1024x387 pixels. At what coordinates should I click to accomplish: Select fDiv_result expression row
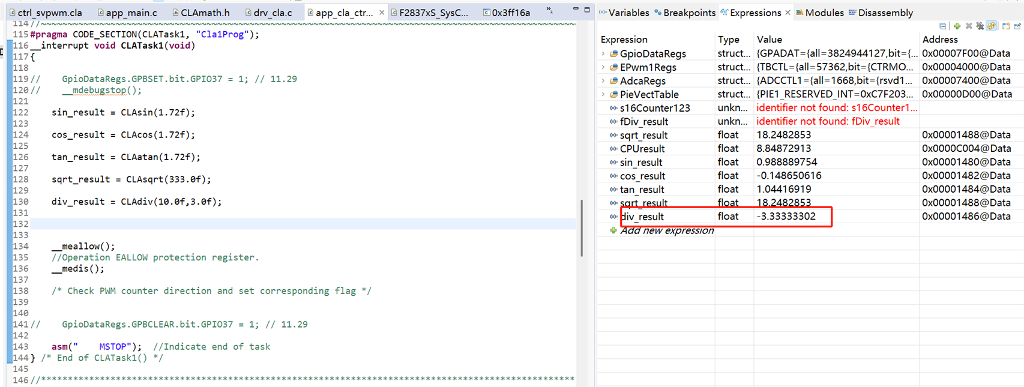810,121
